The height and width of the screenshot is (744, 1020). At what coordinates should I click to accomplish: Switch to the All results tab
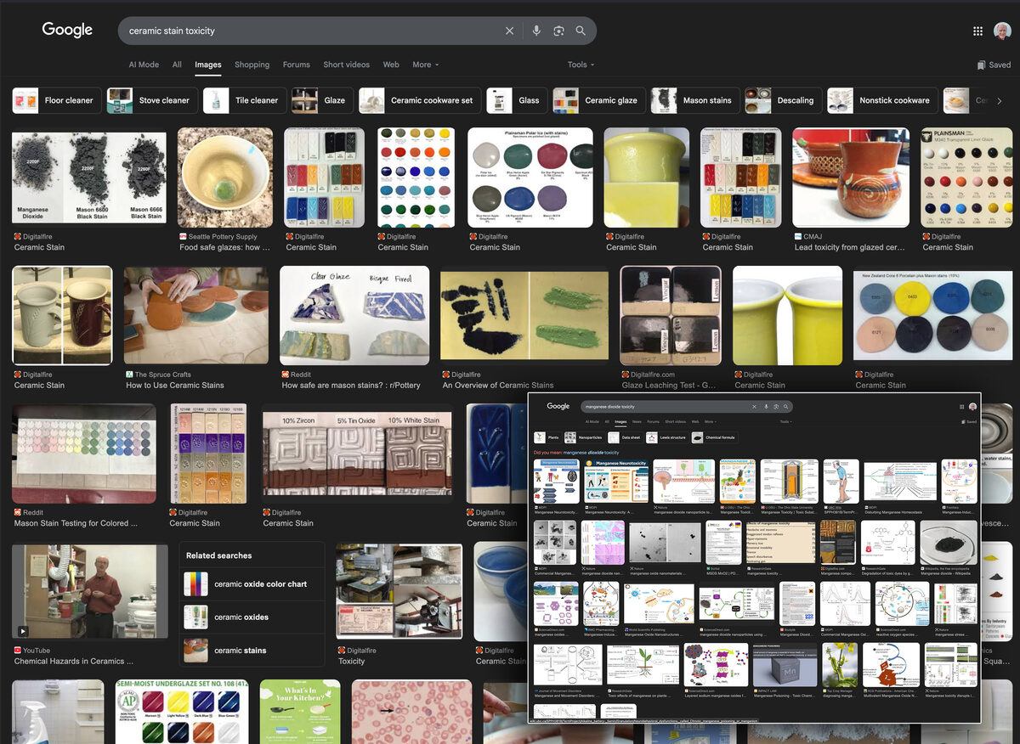[177, 65]
